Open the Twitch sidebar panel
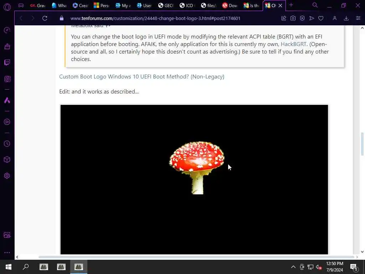This screenshot has width=365, height=274. click(x=7, y=62)
